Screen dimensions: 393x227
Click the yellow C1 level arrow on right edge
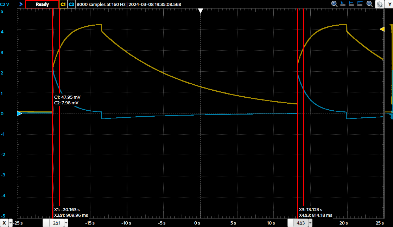point(382,30)
